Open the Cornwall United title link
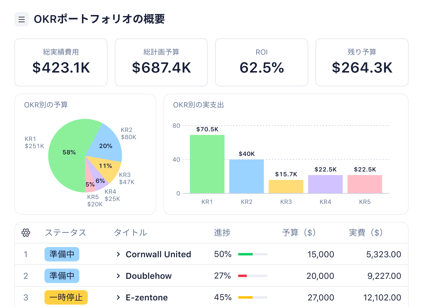 [x=158, y=254]
